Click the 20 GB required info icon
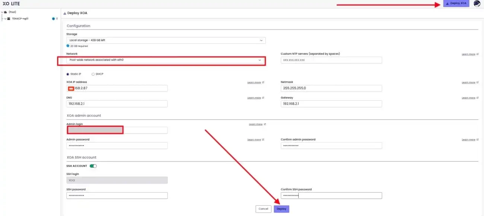 tap(68, 46)
